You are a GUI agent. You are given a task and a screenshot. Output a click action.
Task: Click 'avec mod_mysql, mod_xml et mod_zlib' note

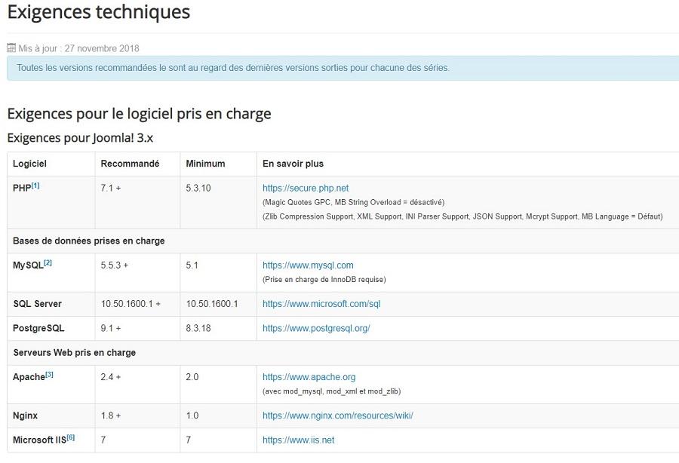click(x=332, y=391)
